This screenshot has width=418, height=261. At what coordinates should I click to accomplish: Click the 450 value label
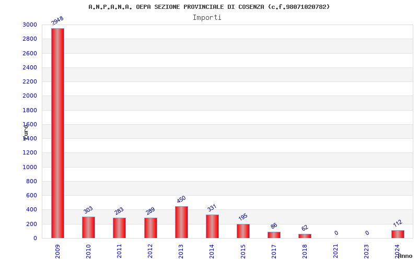point(181,199)
